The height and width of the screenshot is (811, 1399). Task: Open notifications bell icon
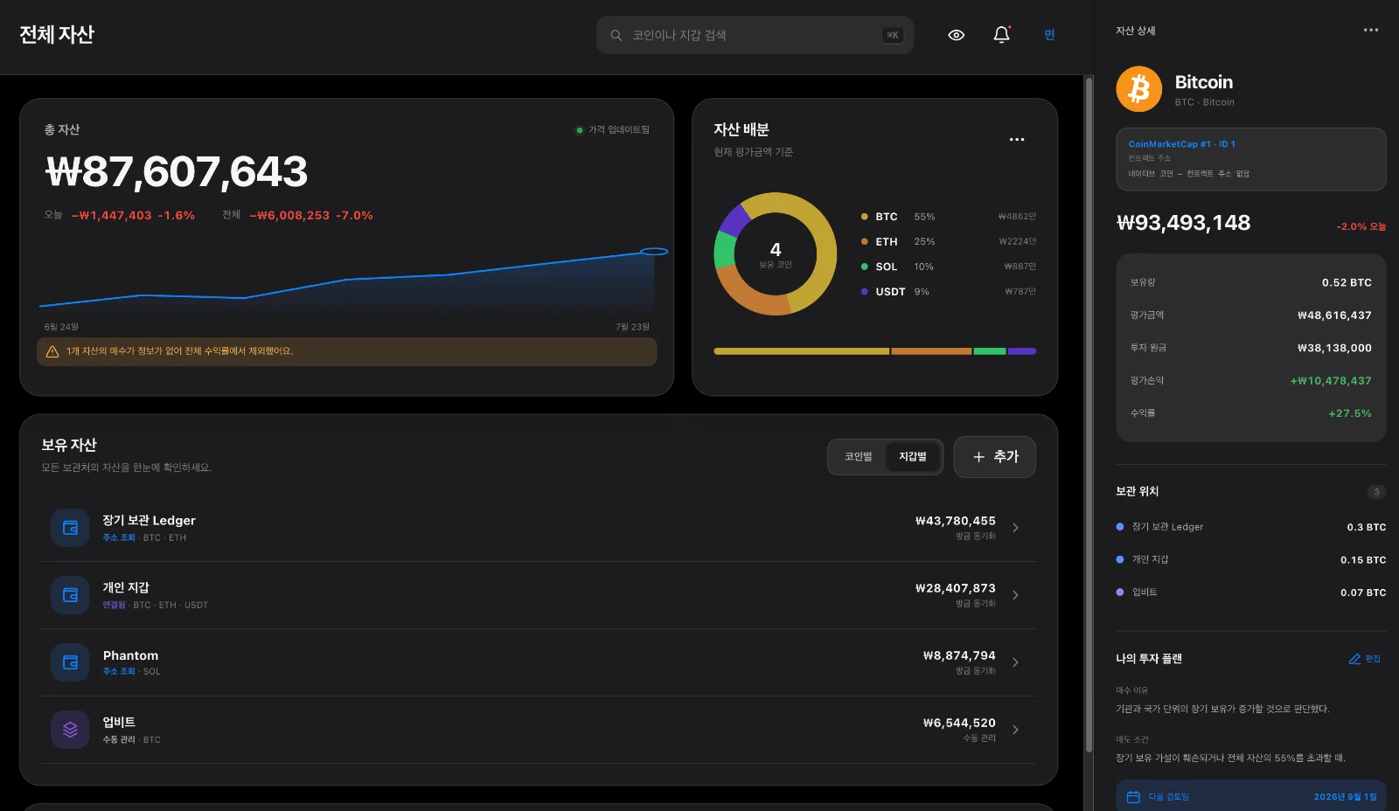pyautogui.click(x=1002, y=35)
